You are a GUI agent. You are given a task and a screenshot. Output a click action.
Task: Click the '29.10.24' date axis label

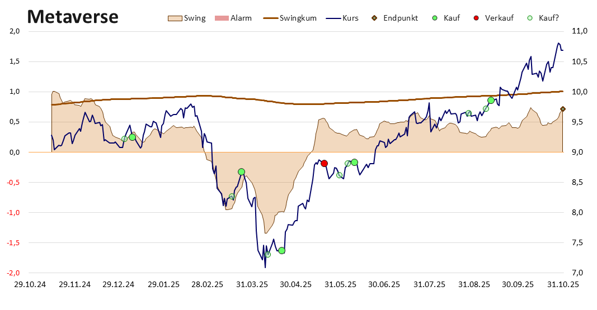(x=30, y=284)
